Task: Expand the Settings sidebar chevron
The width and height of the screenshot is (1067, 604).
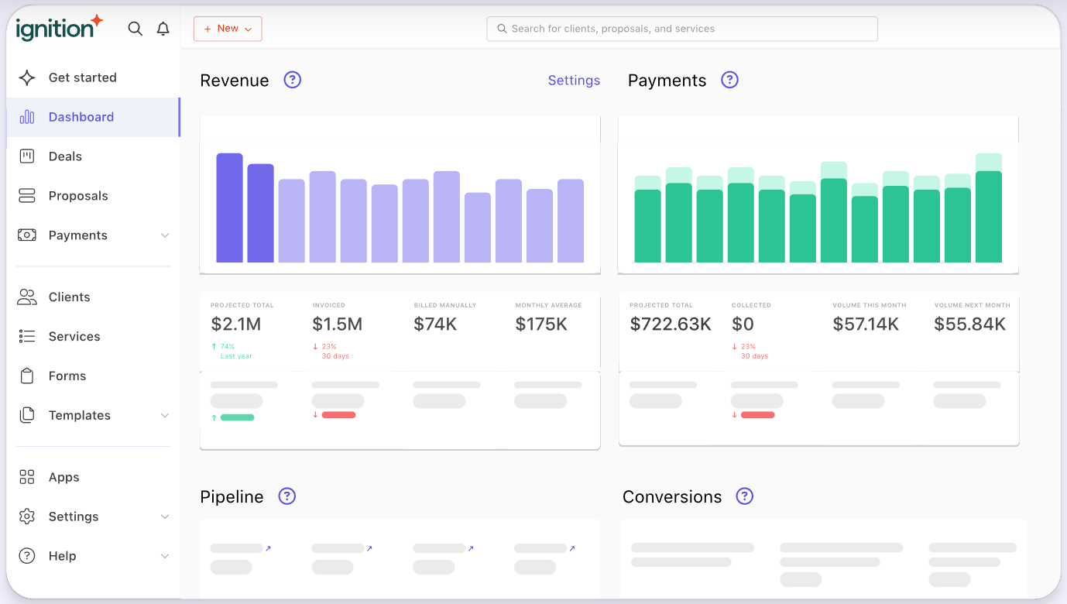Action: pos(165,516)
